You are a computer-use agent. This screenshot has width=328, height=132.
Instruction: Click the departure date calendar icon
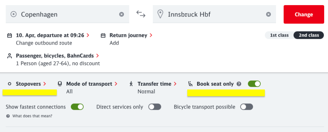point(9,35)
